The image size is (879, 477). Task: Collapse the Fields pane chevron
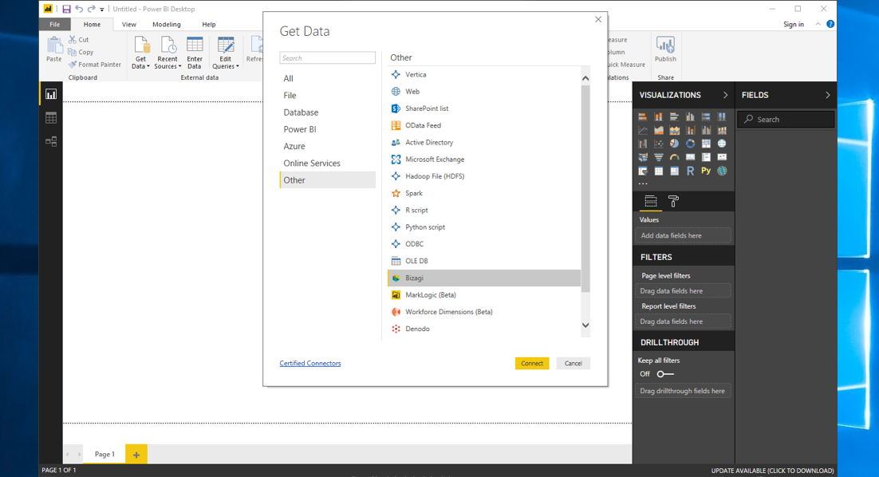click(827, 95)
